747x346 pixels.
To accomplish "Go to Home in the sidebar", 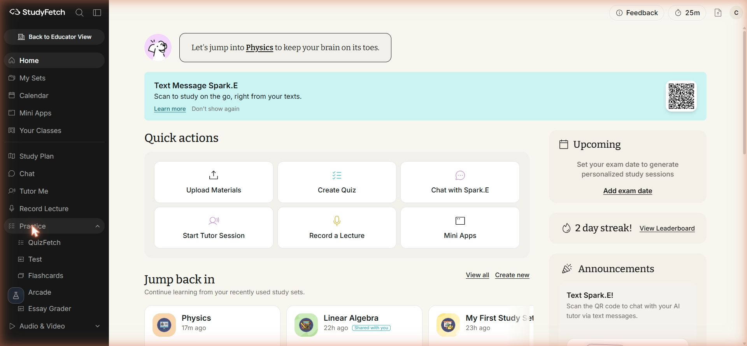I will coord(54,60).
